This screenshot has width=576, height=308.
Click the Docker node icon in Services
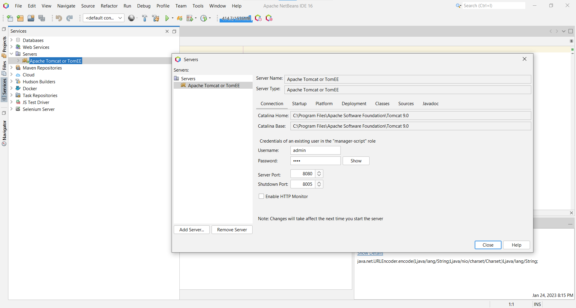click(x=18, y=88)
